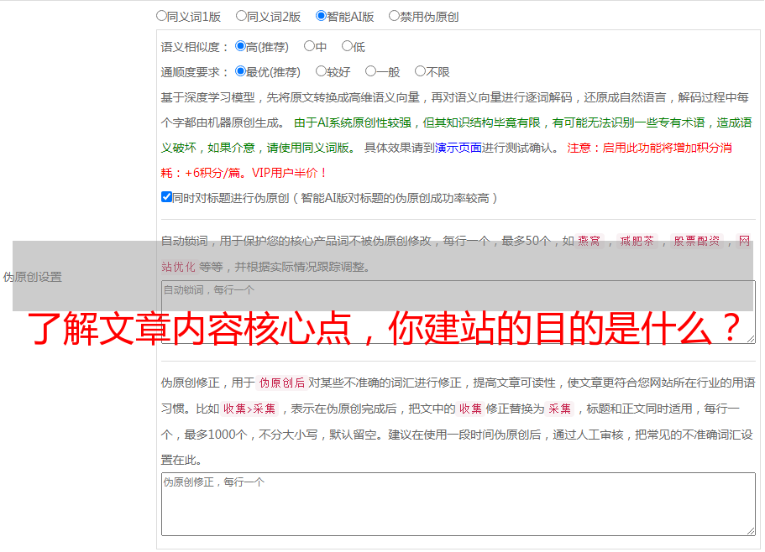This screenshot has width=765, height=552.
Task: Choose 禁用伪原创 radio option
Action: pos(394,16)
